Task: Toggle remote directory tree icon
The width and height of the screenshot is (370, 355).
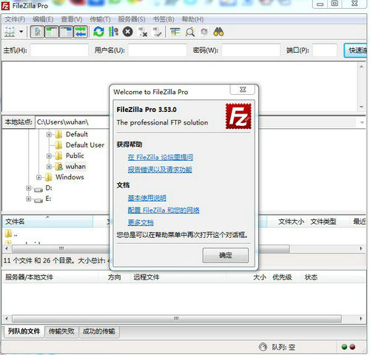Action: pyautogui.click(x=66, y=32)
